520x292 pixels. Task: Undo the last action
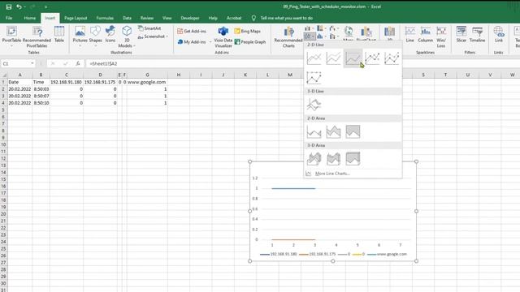click(x=19, y=6)
